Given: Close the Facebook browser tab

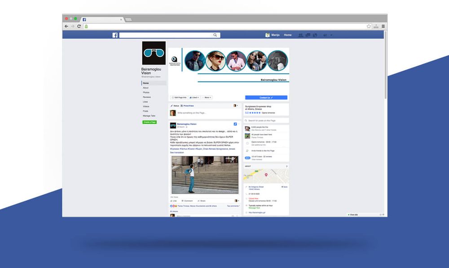Looking at the screenshot, I should 121,19.
